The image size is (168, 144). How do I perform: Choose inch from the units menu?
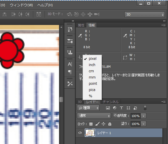pyautogui.click(x=92, y=65)
